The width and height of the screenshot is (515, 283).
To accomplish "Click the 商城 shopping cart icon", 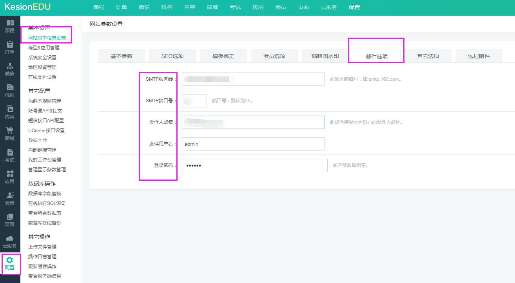I will pyautogui.click(x=10, y=131).
